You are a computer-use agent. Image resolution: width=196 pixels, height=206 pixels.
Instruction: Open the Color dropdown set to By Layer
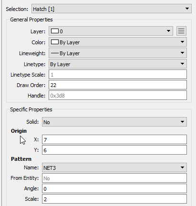pyautogui.click(x=118, y=42)
